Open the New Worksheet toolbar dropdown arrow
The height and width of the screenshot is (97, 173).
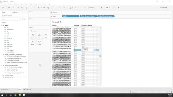[41, 8]
